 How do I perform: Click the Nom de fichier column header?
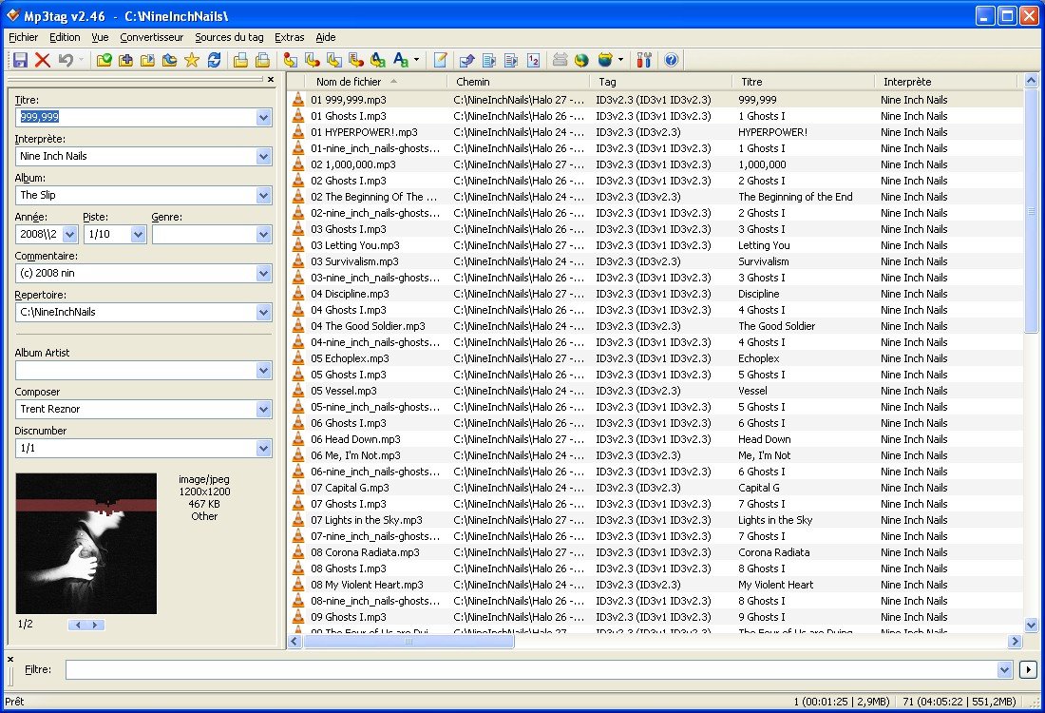pyautogui.click(x=349, y=82)
